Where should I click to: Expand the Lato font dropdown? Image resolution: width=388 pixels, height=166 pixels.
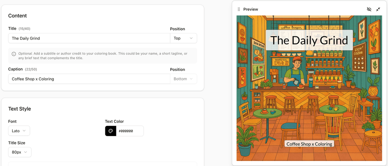(19, 131)
